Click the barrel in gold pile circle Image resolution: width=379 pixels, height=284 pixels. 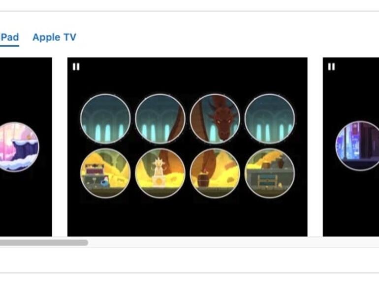click(x=215, y=173)
